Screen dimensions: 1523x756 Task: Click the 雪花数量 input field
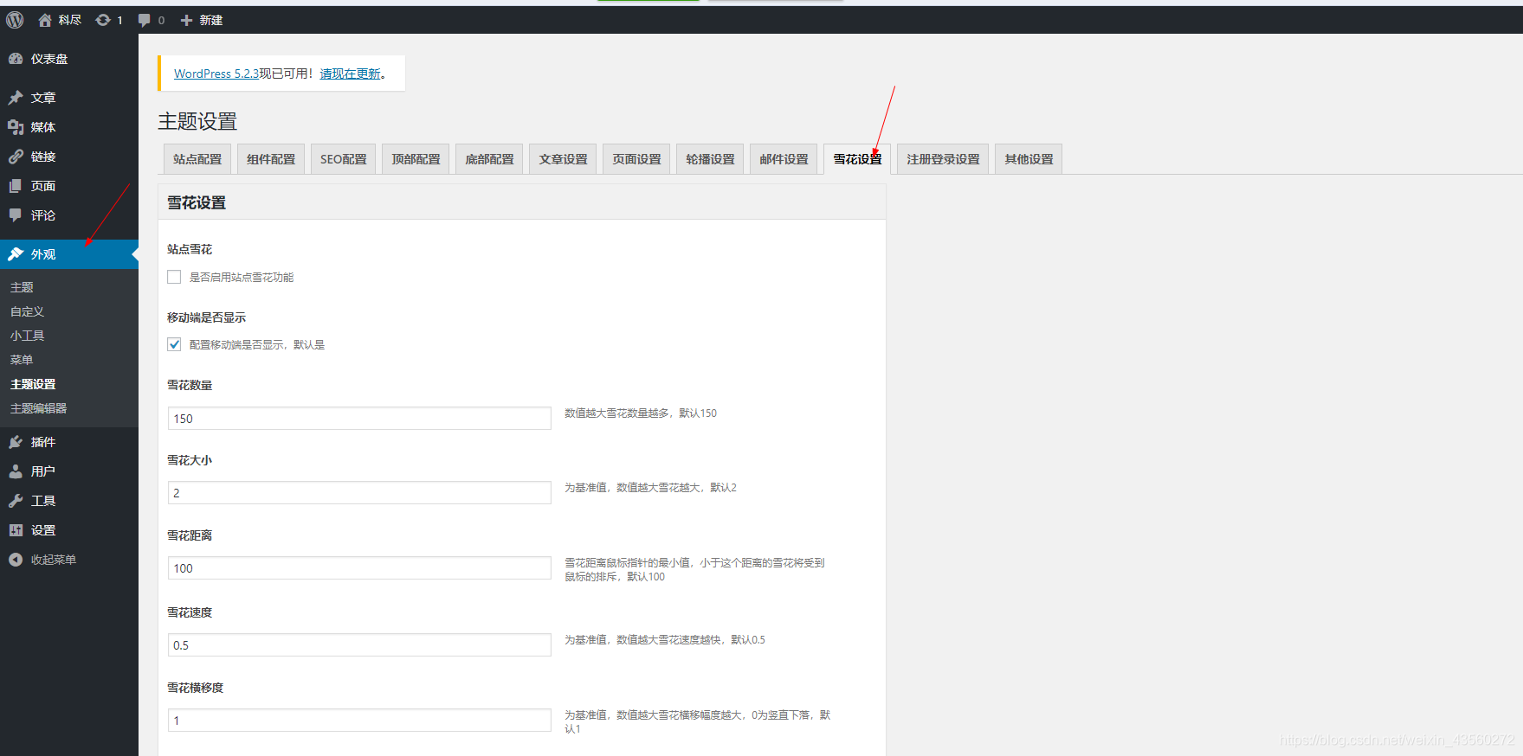[359, 419]
